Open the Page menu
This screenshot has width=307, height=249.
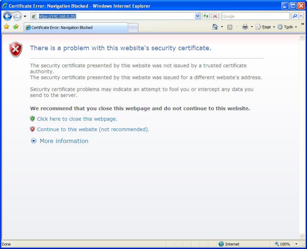(265, 27)
